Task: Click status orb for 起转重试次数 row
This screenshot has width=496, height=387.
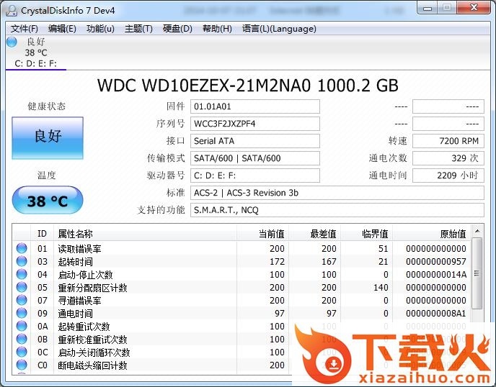Action: tap(22, 326)
